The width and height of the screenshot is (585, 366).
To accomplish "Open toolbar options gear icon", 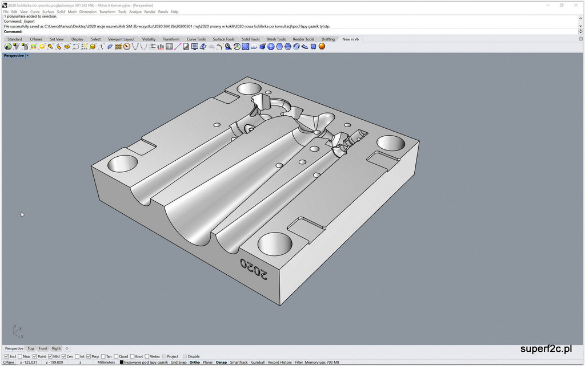I will tap(580, 39).
